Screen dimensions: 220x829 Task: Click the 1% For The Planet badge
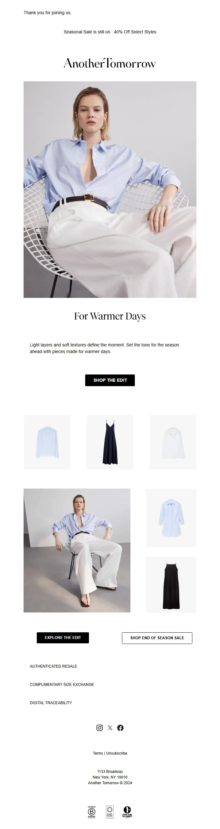[x=127, y=812]
